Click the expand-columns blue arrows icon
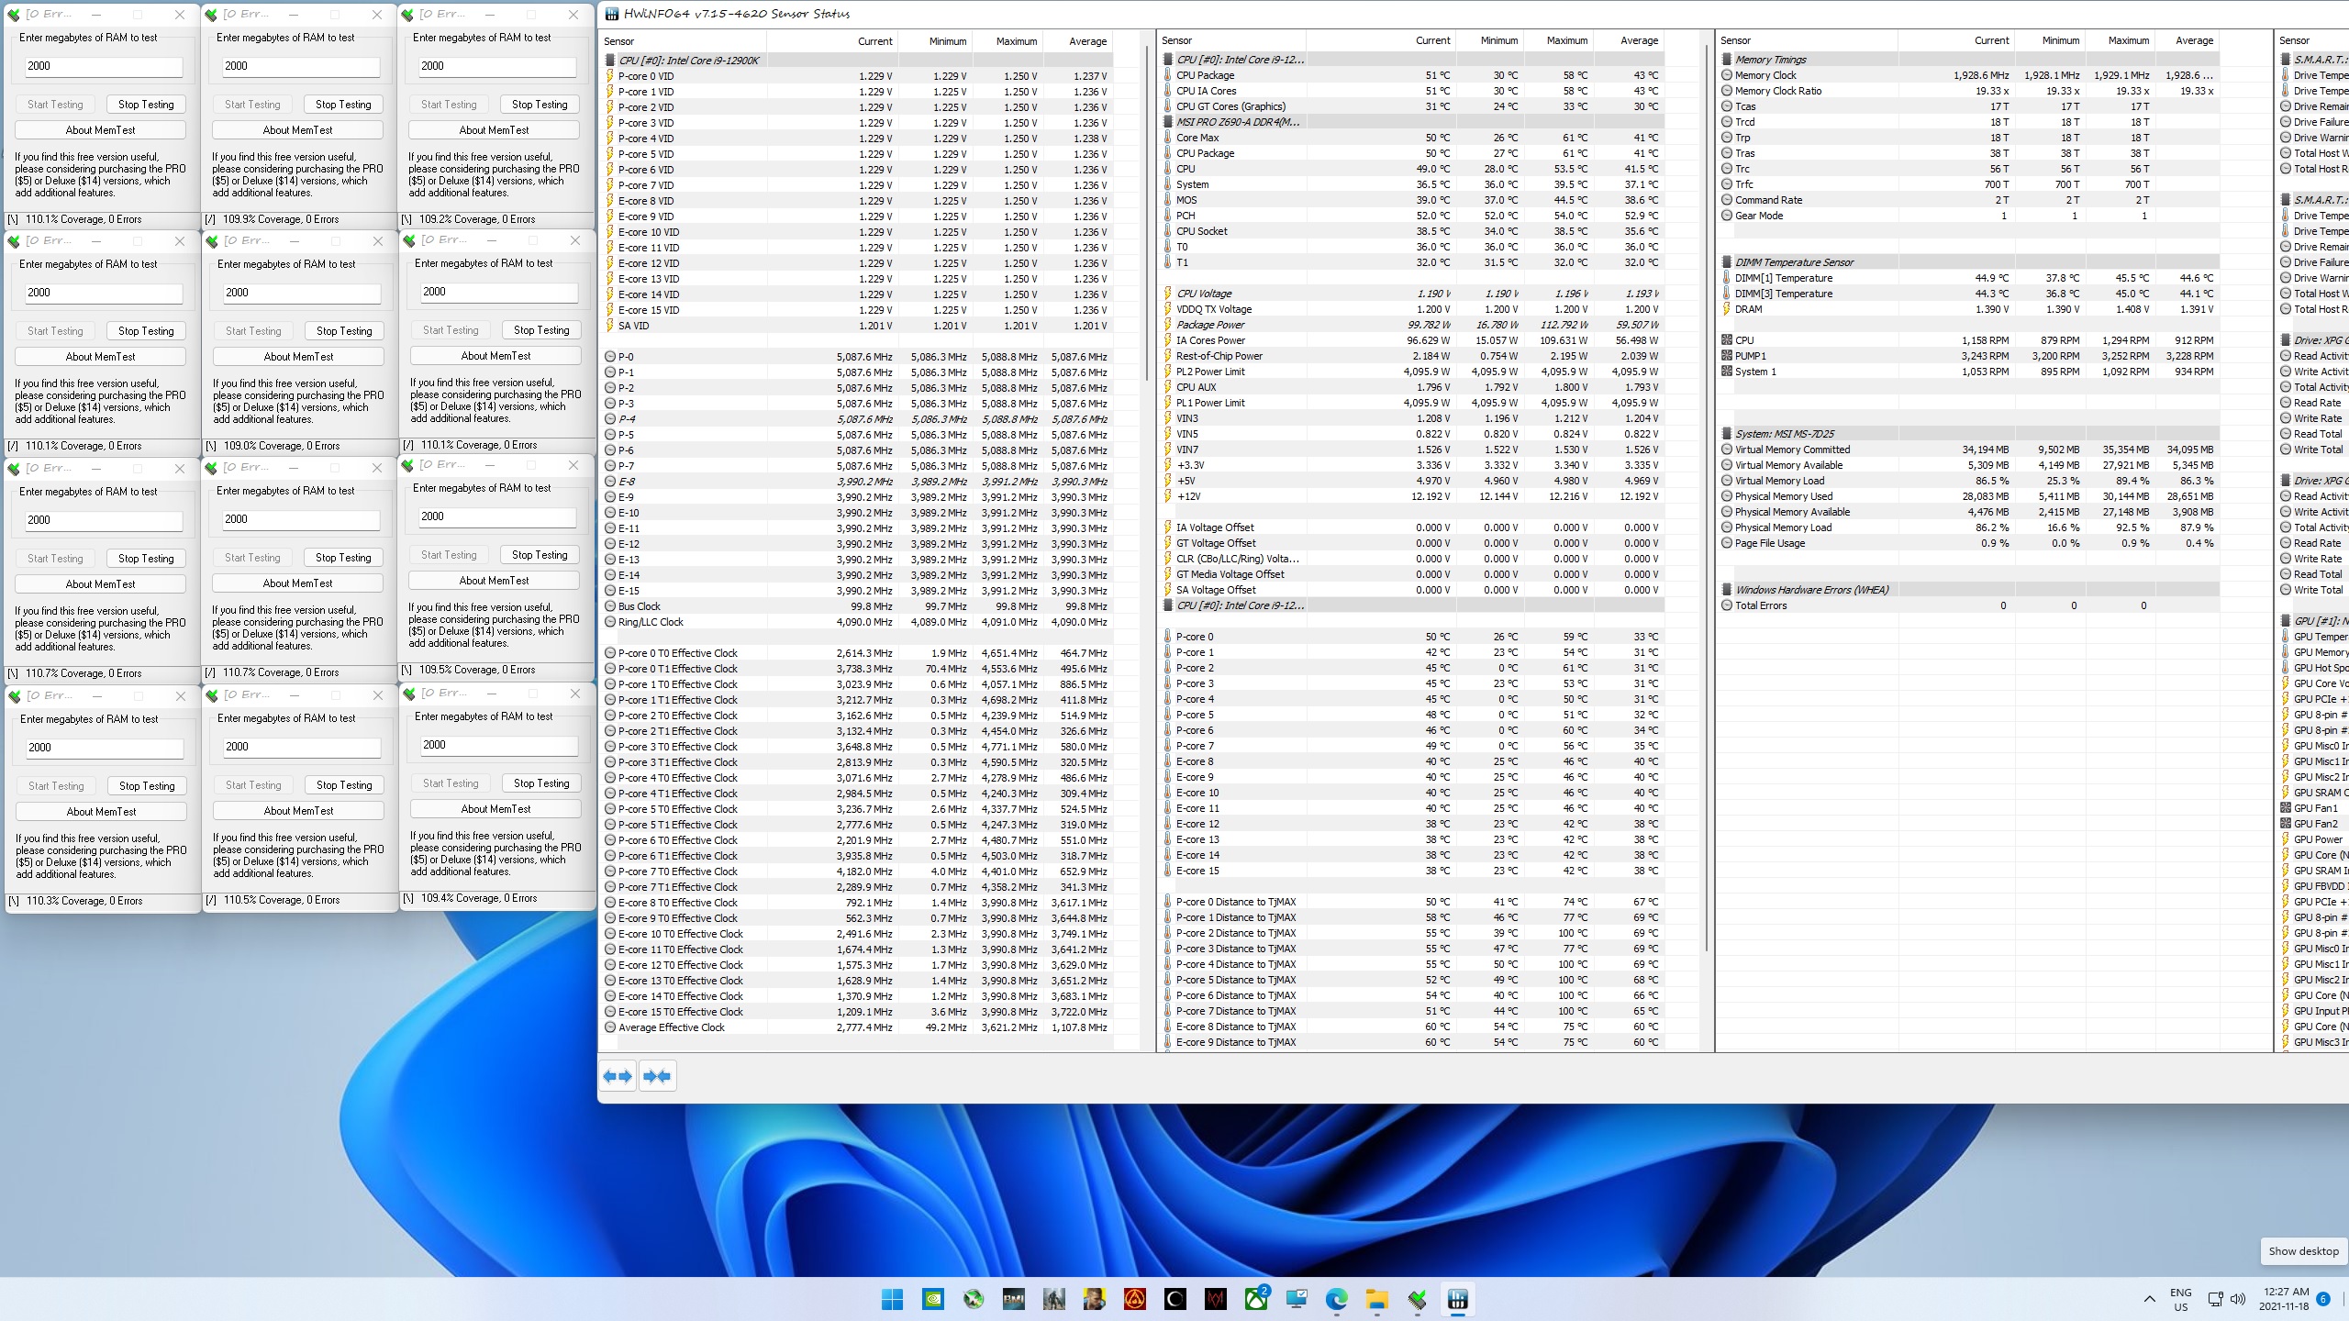The width and height of the screenshot is (2349, 1321). [x=618, y=1076]
